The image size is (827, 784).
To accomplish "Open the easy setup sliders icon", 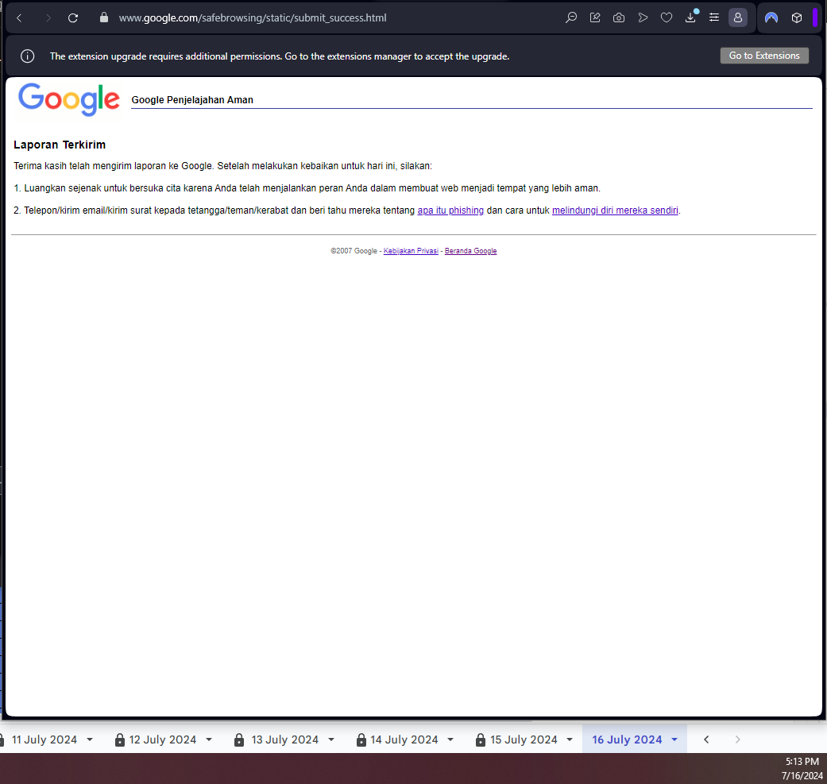I will click(x=714, y=18).
